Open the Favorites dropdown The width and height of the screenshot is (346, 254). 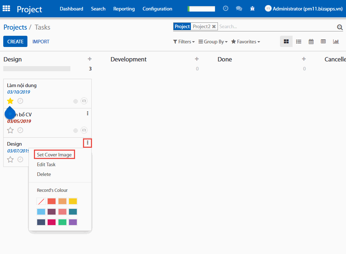click(x=245, y=42)
